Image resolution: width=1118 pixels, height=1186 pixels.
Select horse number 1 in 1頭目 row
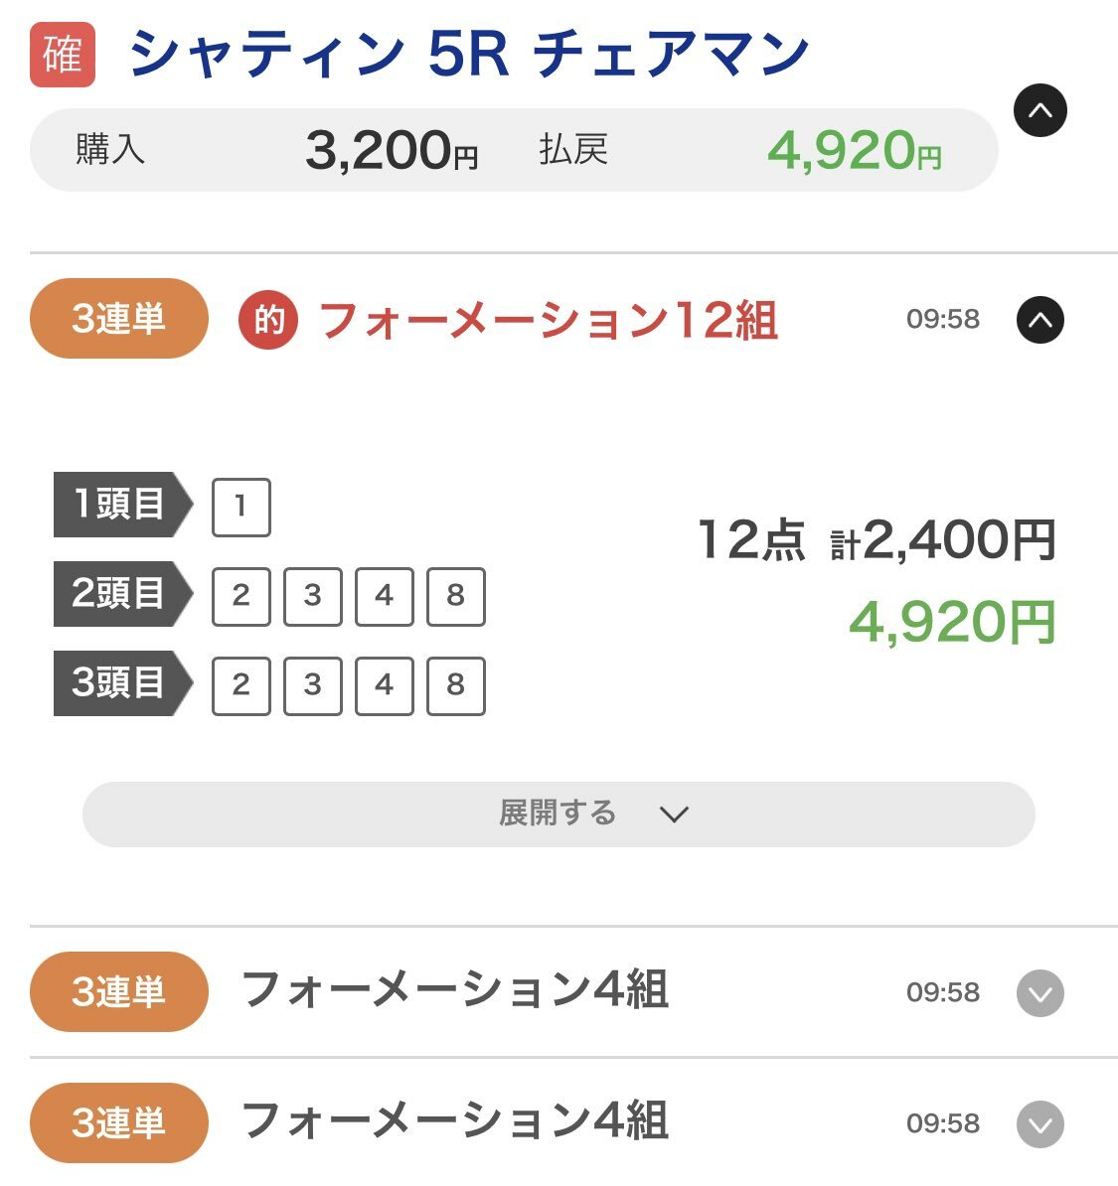(x=241, y=507)
